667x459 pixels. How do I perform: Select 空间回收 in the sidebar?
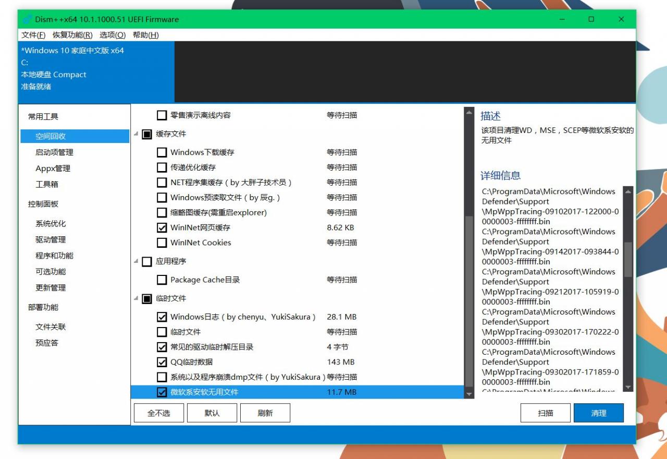[x=75, y=136]
